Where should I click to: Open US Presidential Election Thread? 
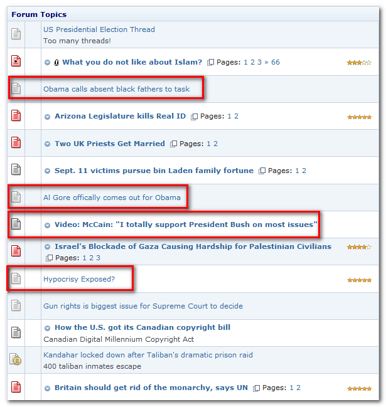99,29
